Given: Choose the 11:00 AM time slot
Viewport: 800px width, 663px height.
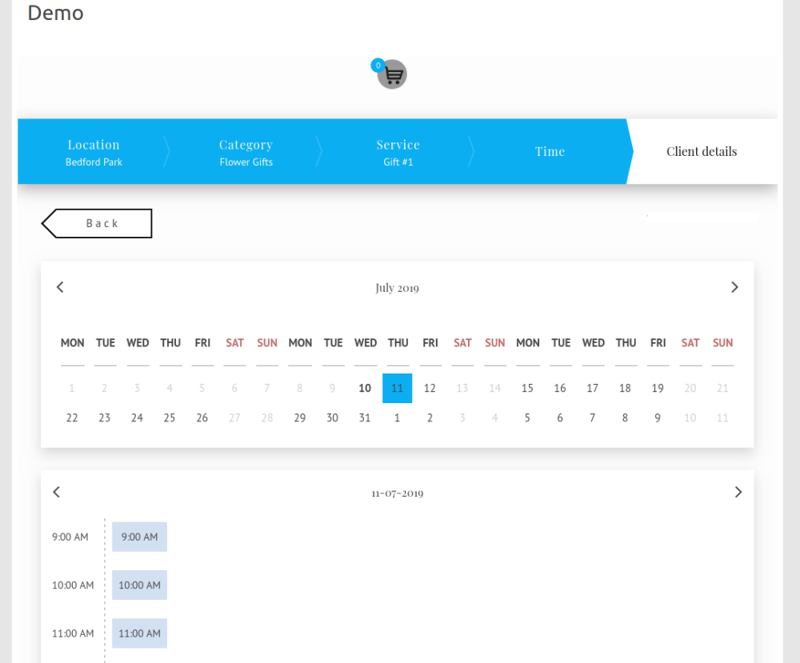Looking at the screenshot, I should pyautogui.click(x=139, y=633).
